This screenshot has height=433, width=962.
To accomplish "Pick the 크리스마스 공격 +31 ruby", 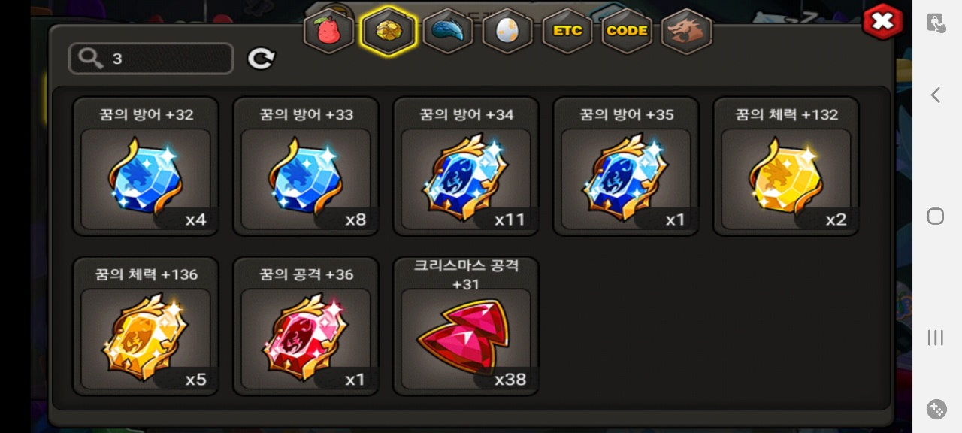I will tap(466, 326).
